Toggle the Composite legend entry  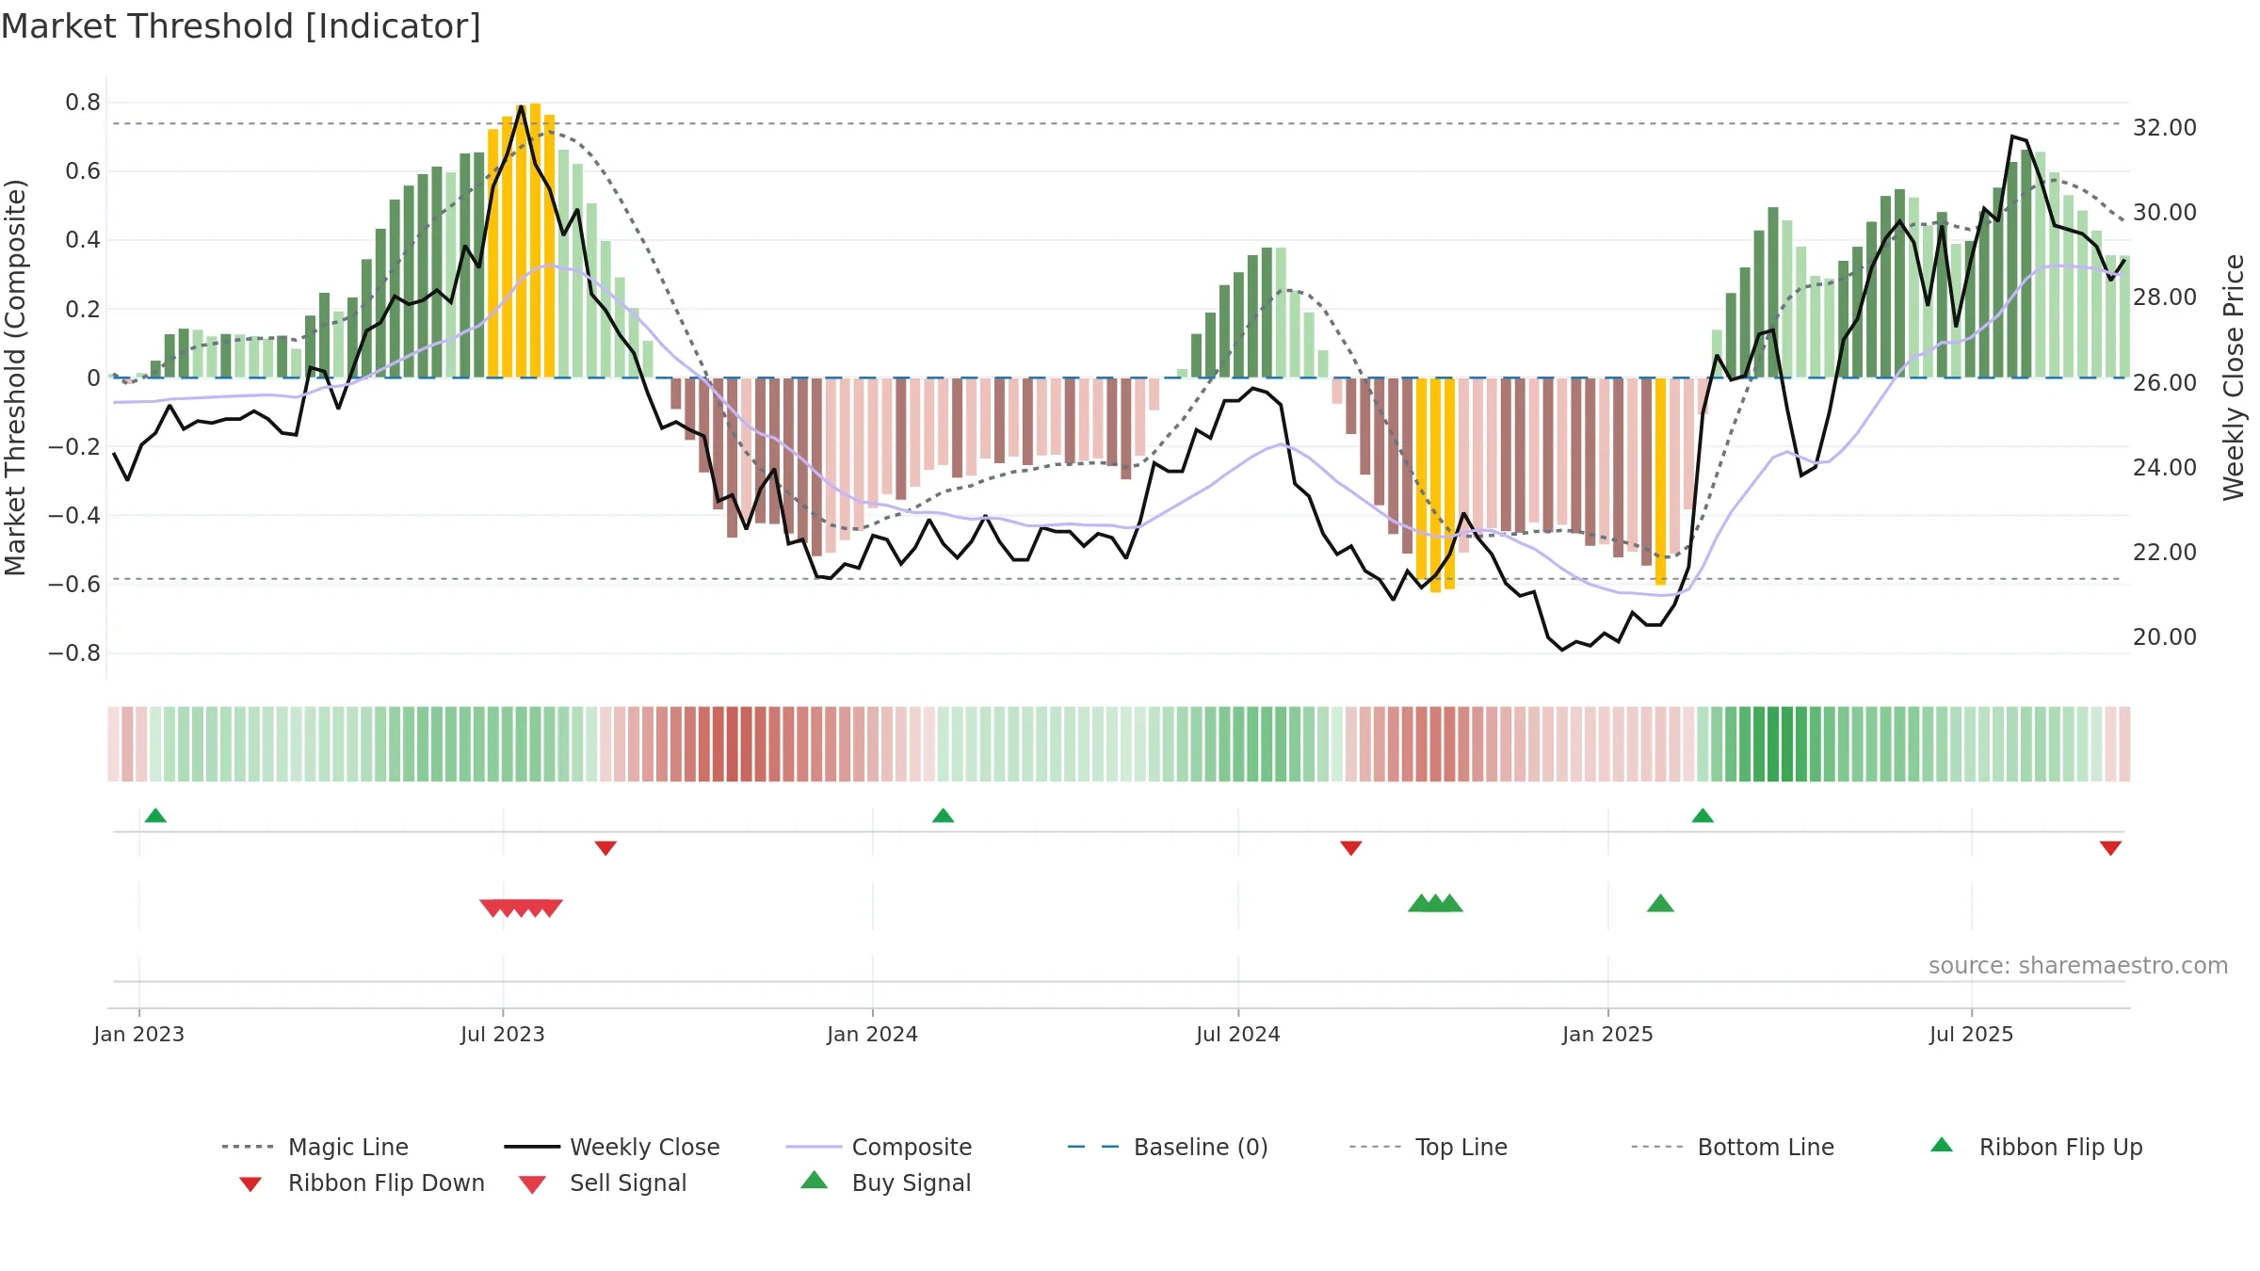(879, 1147)
